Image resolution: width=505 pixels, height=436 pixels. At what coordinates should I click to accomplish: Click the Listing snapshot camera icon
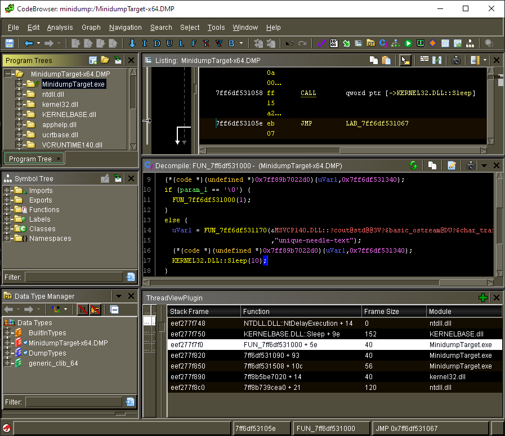point(455,60)
